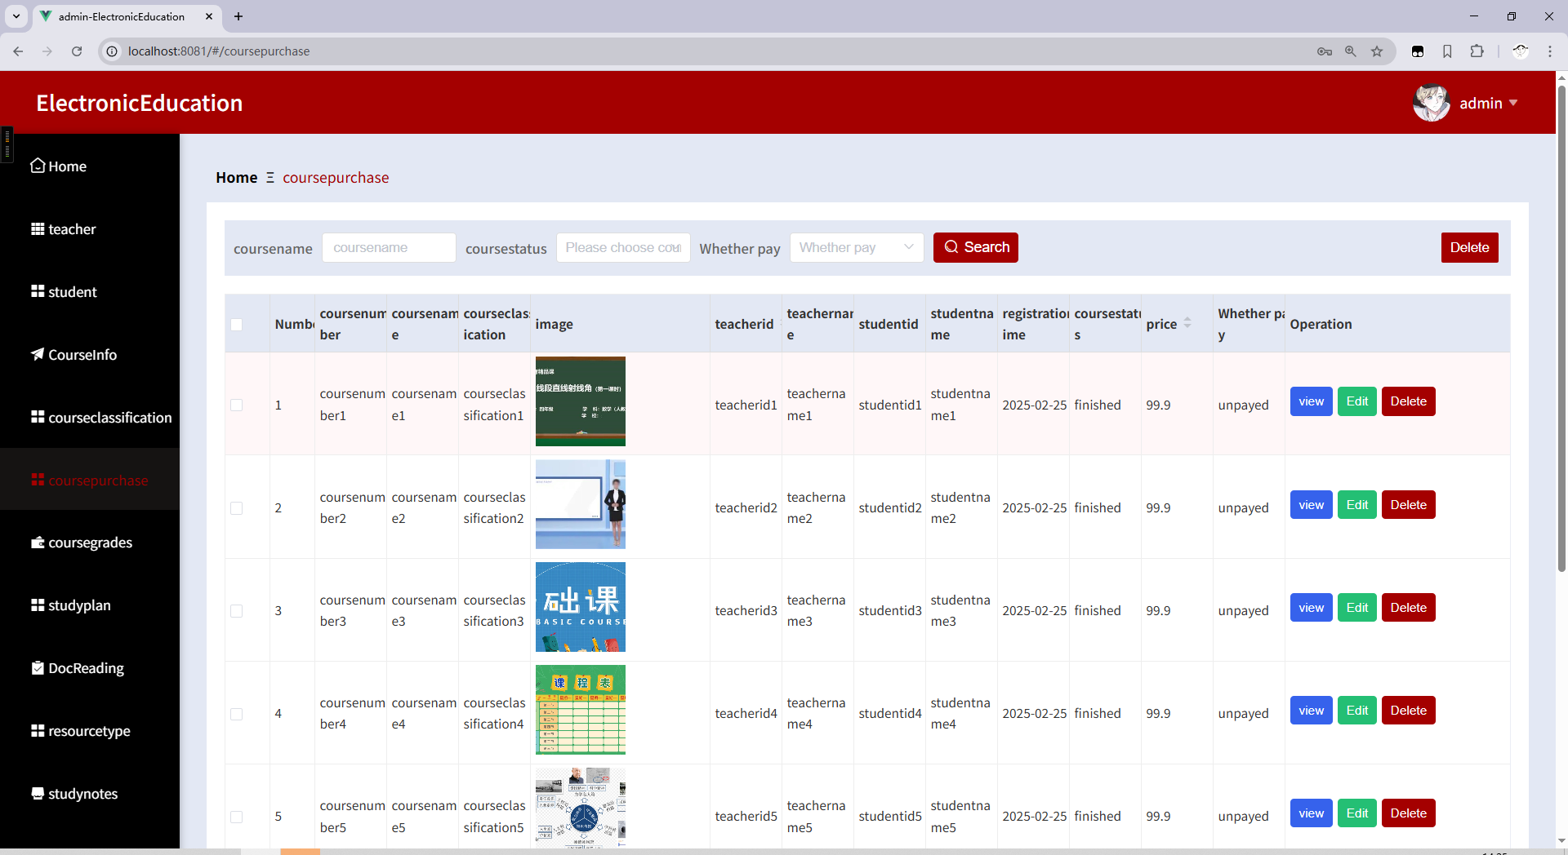
Task: Check the checkbox for row 2
Action: (237, 508)
